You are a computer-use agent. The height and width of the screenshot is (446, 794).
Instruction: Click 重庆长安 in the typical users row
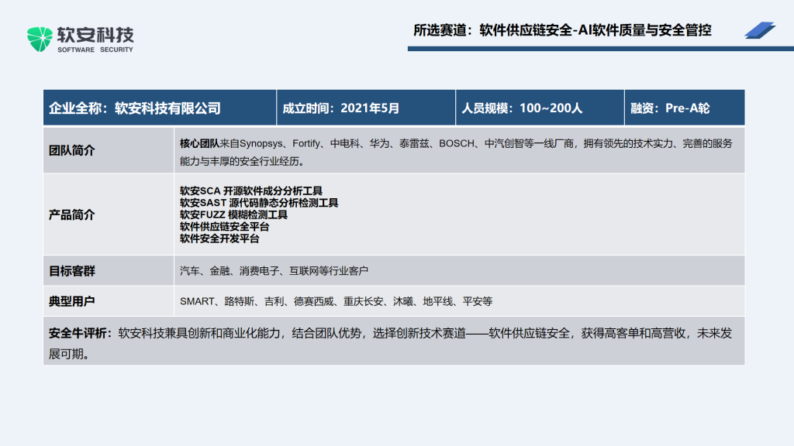(363, 301)
